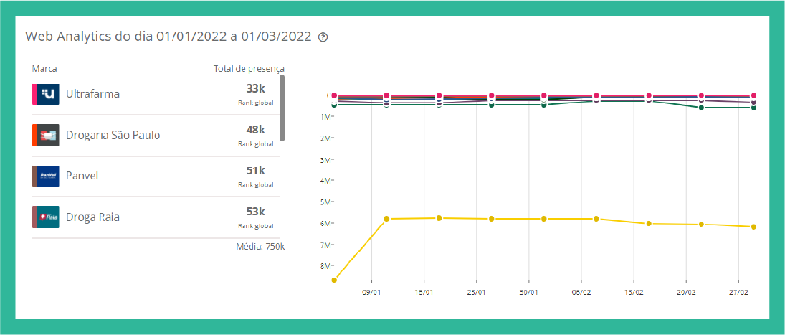Viewport: 785px width, 335px height.
Task: Click the last yellow data point near 27/02
Action: [x=753, y=227]
